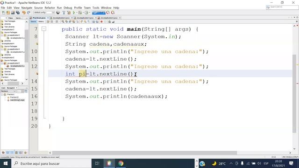The image size is (299, 168).
Task: Select the Practica1.java editor tab
Action: (x=39, y=18)
